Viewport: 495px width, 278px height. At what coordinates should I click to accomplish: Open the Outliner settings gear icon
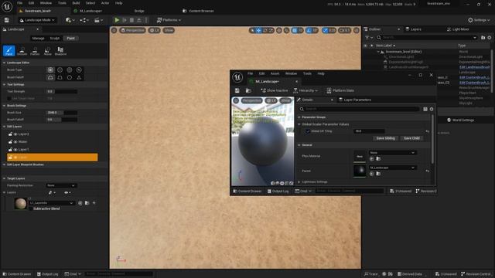[490, 38]
